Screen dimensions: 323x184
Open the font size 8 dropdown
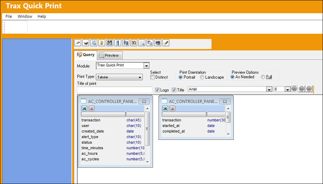coord(287,89)
